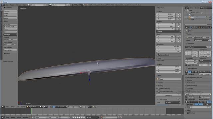The image size is (213, 119).
Task: Open the File menu
Action: pyautogui.click(x=7, y=5)
